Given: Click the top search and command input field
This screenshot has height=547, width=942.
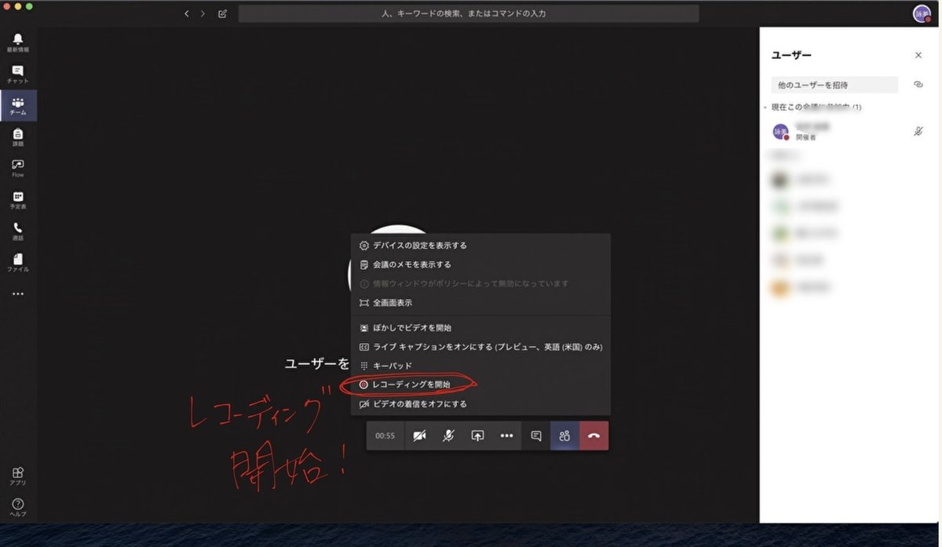Looking at the screenshot, I should pyautogui.click(x=471, y=13).
